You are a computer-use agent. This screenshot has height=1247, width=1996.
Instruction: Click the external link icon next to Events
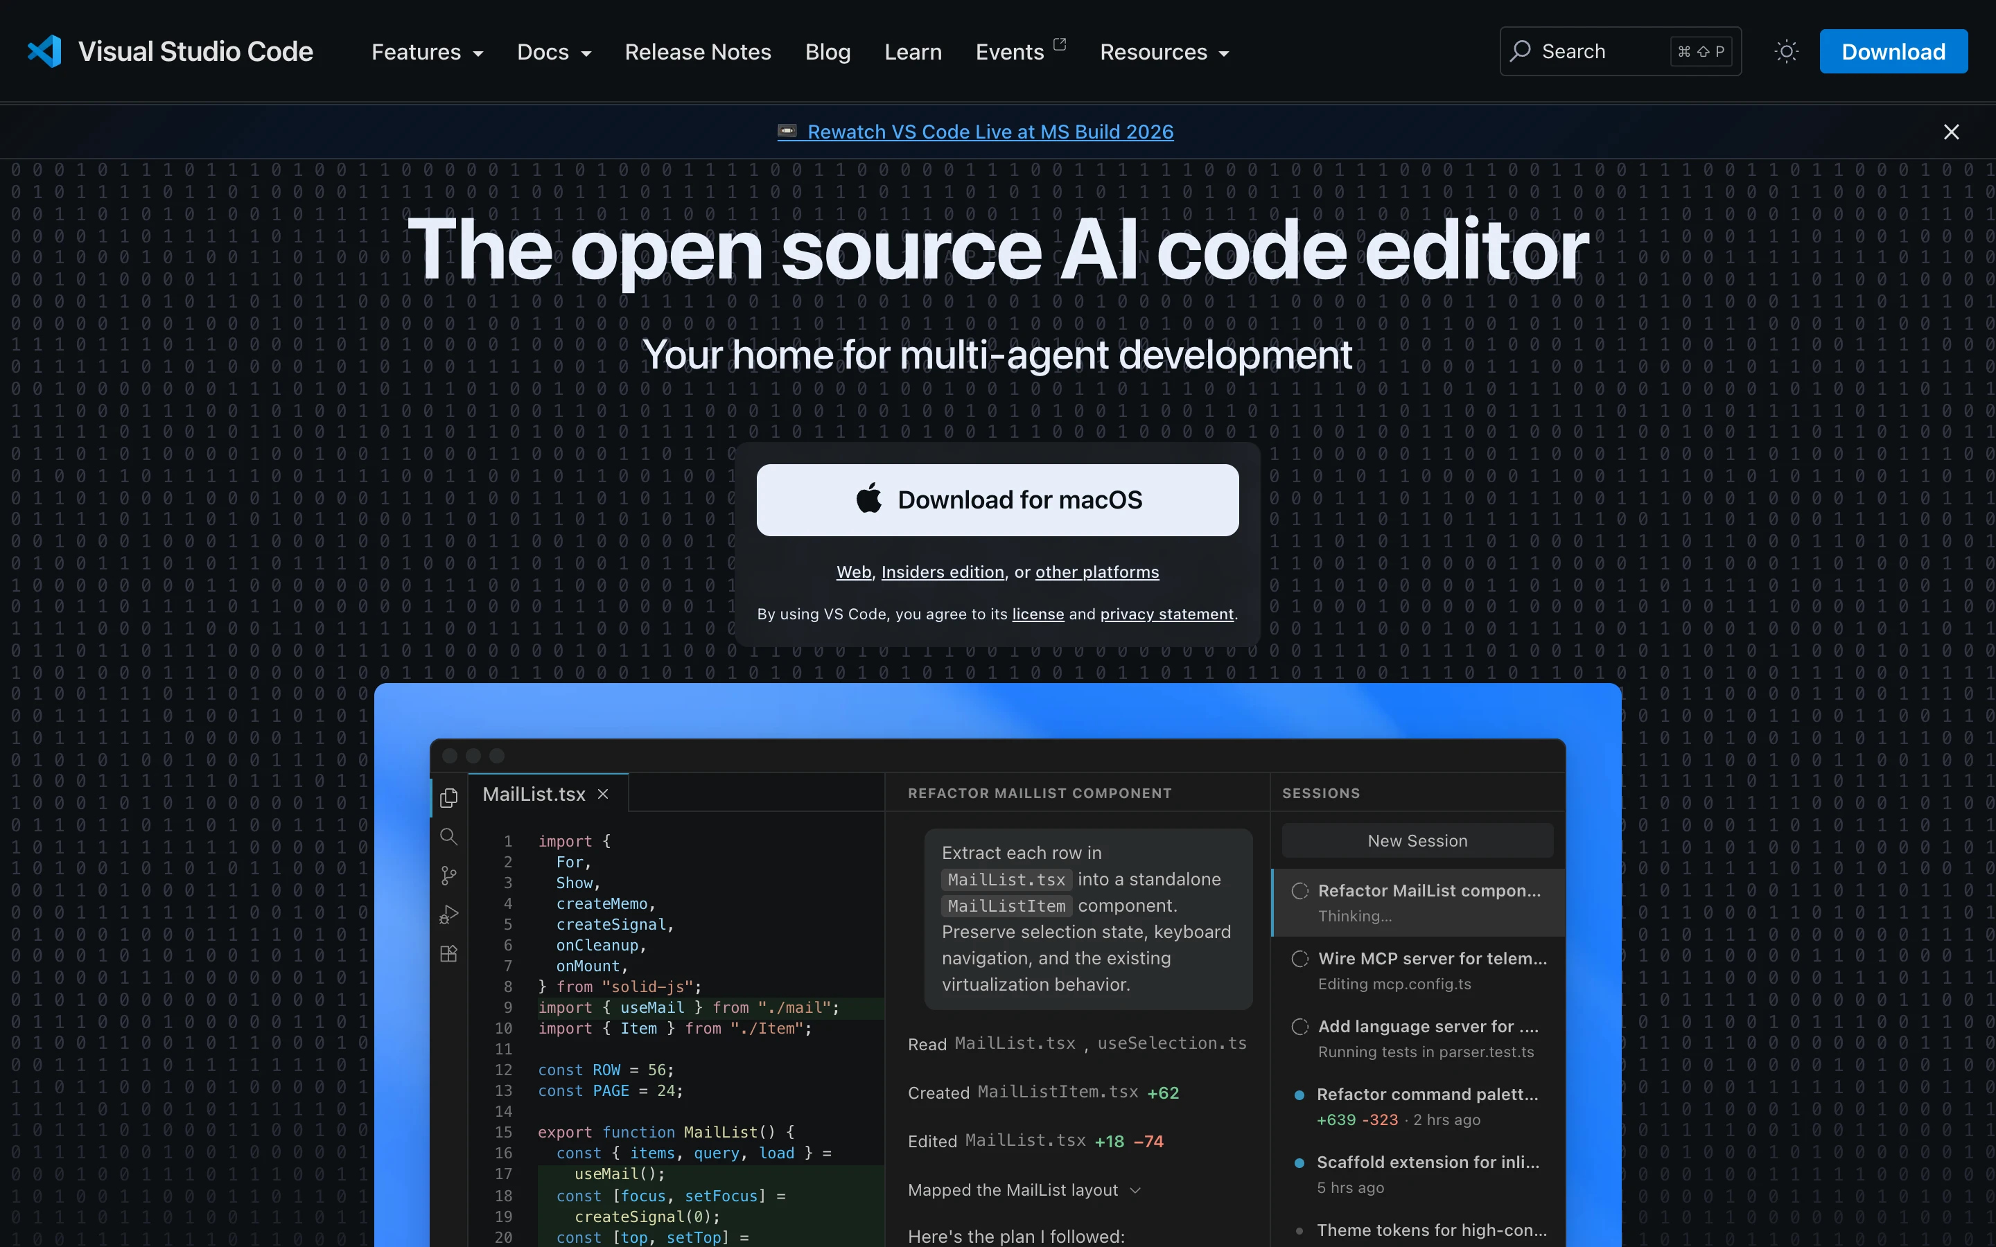[x=1060, y=44]
